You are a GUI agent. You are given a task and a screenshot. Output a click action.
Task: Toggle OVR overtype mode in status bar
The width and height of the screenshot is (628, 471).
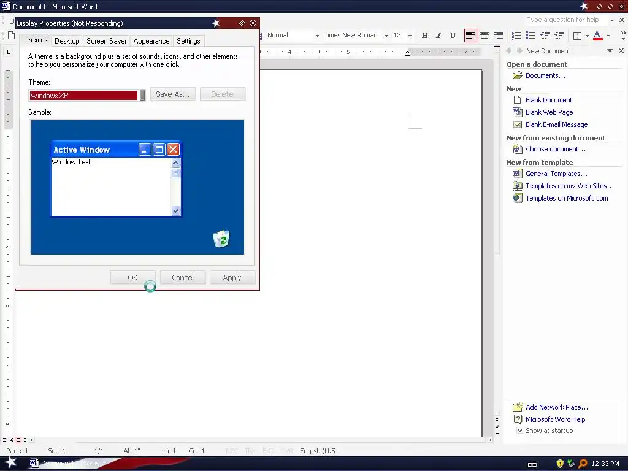(x=287, y=451)
